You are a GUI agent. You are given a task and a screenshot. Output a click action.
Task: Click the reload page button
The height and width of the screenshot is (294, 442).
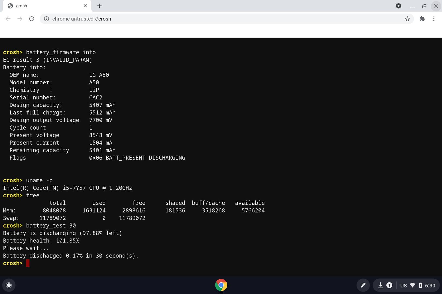32,19
